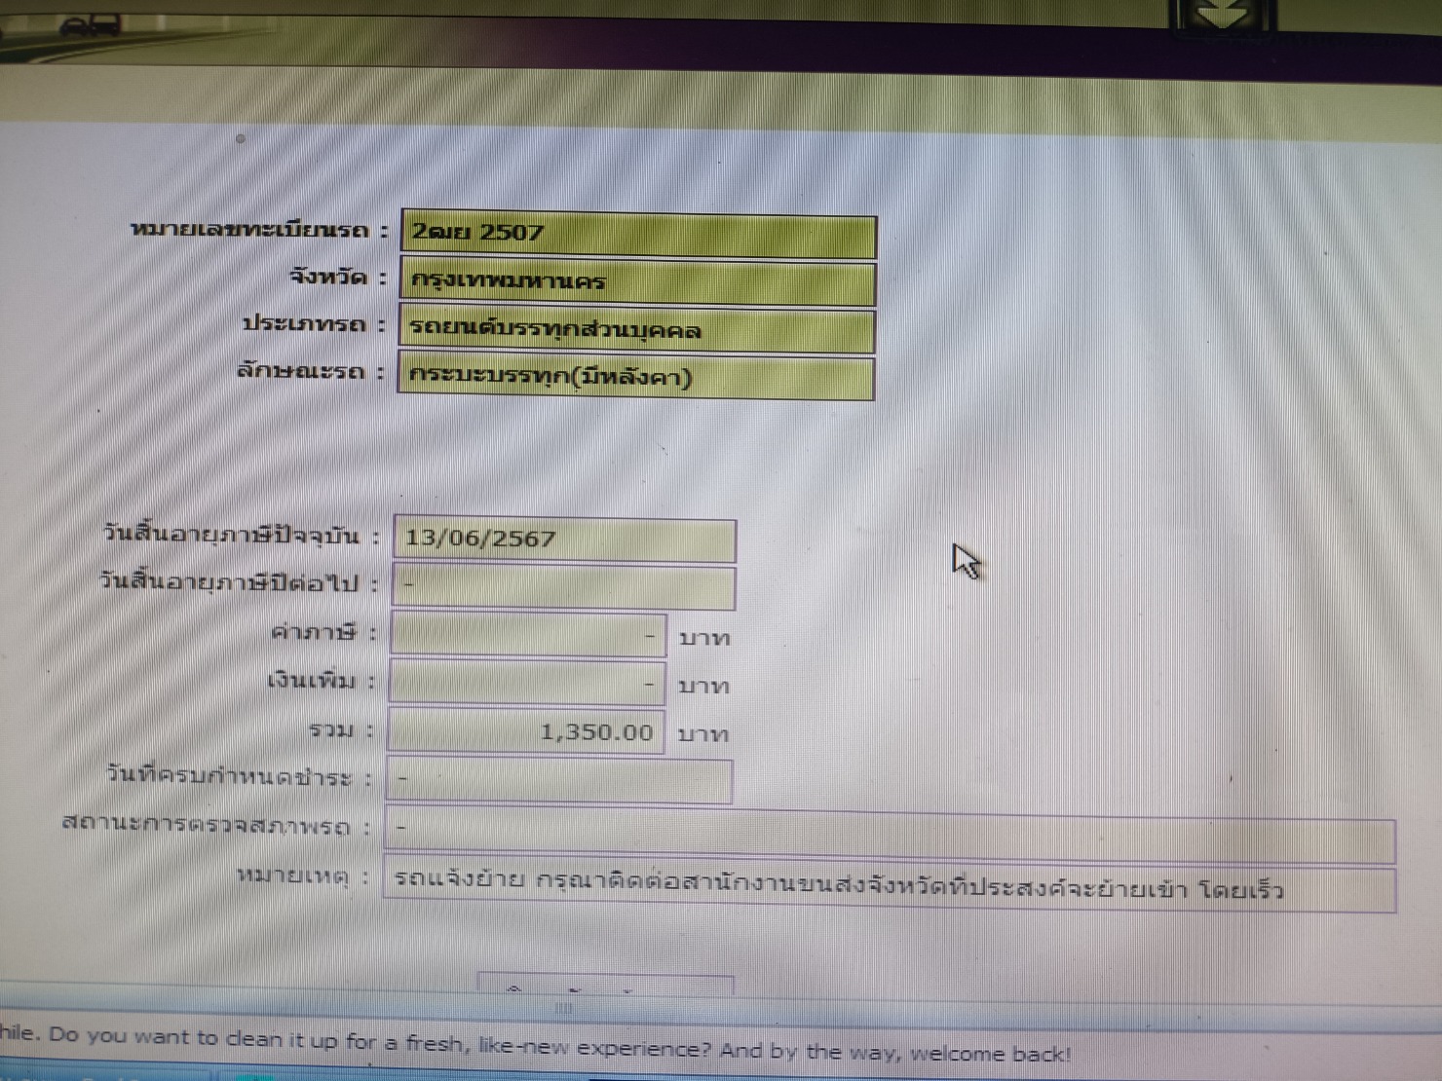The width and height of the screenshot is (1442, 1081).
Task: Click the browser notification text about fresh experience
Action: 536,1044
